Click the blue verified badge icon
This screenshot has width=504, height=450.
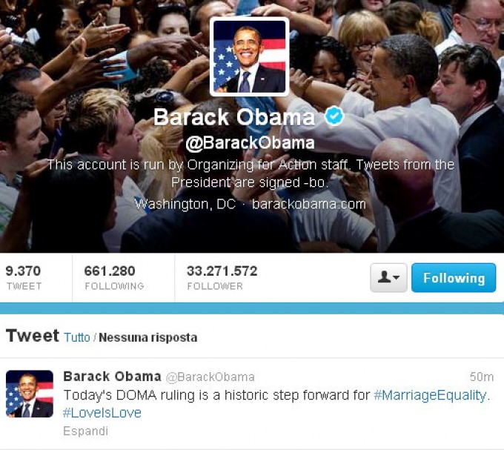(334, 115)
